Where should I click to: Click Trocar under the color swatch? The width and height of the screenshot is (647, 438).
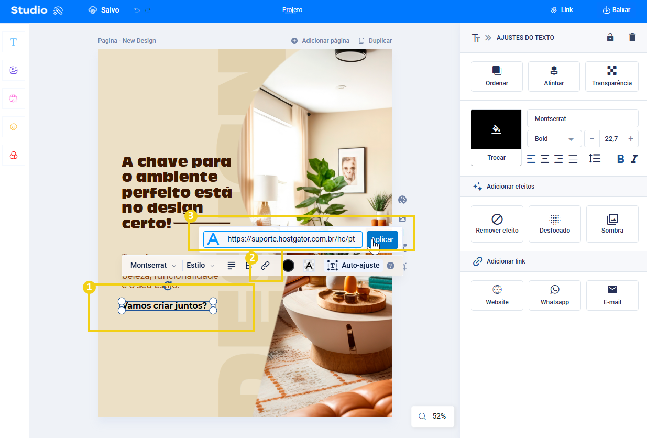[x=496, y=158]
